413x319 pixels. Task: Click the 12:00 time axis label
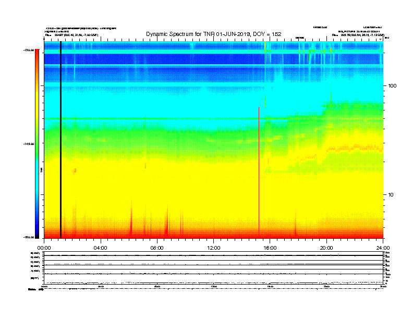(x=214, y=248)
